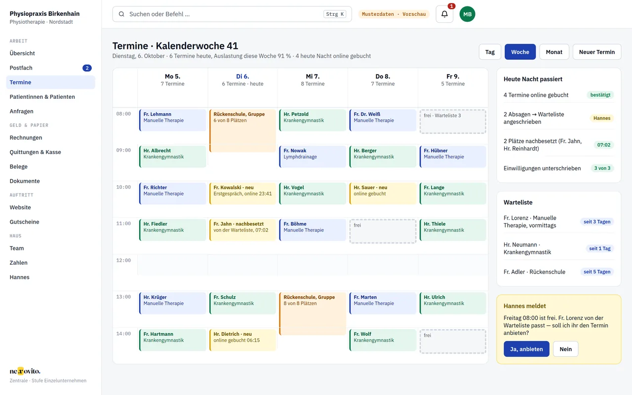Open Postfach in the sidebar
This screenshot has height=395, width=632.
[50, 68]
